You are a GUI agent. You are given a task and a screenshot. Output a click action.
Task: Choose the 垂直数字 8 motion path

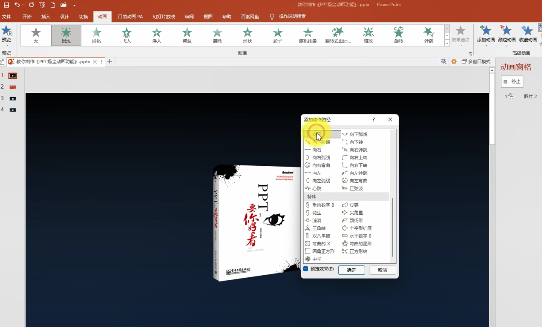[320, 205]
